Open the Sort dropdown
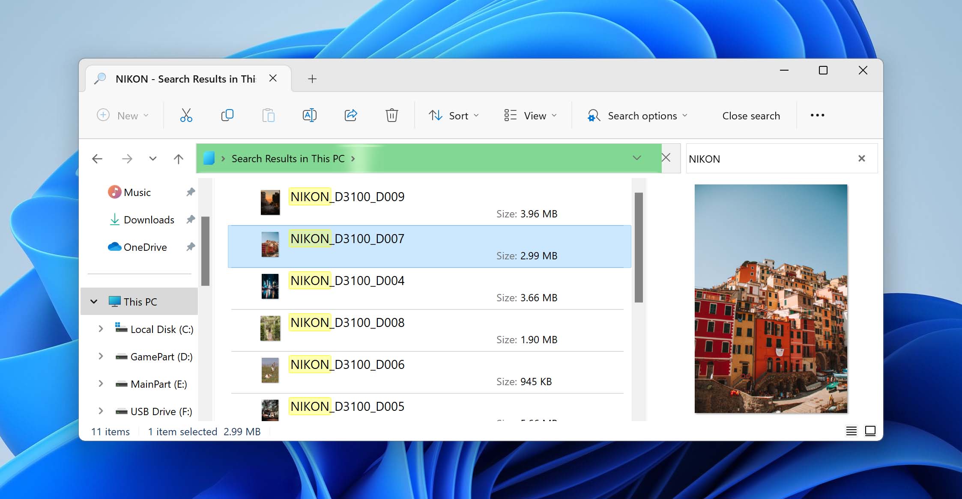The width and height of the screenshot is (962, 499). pyautogui.click(x=454, y=116)
